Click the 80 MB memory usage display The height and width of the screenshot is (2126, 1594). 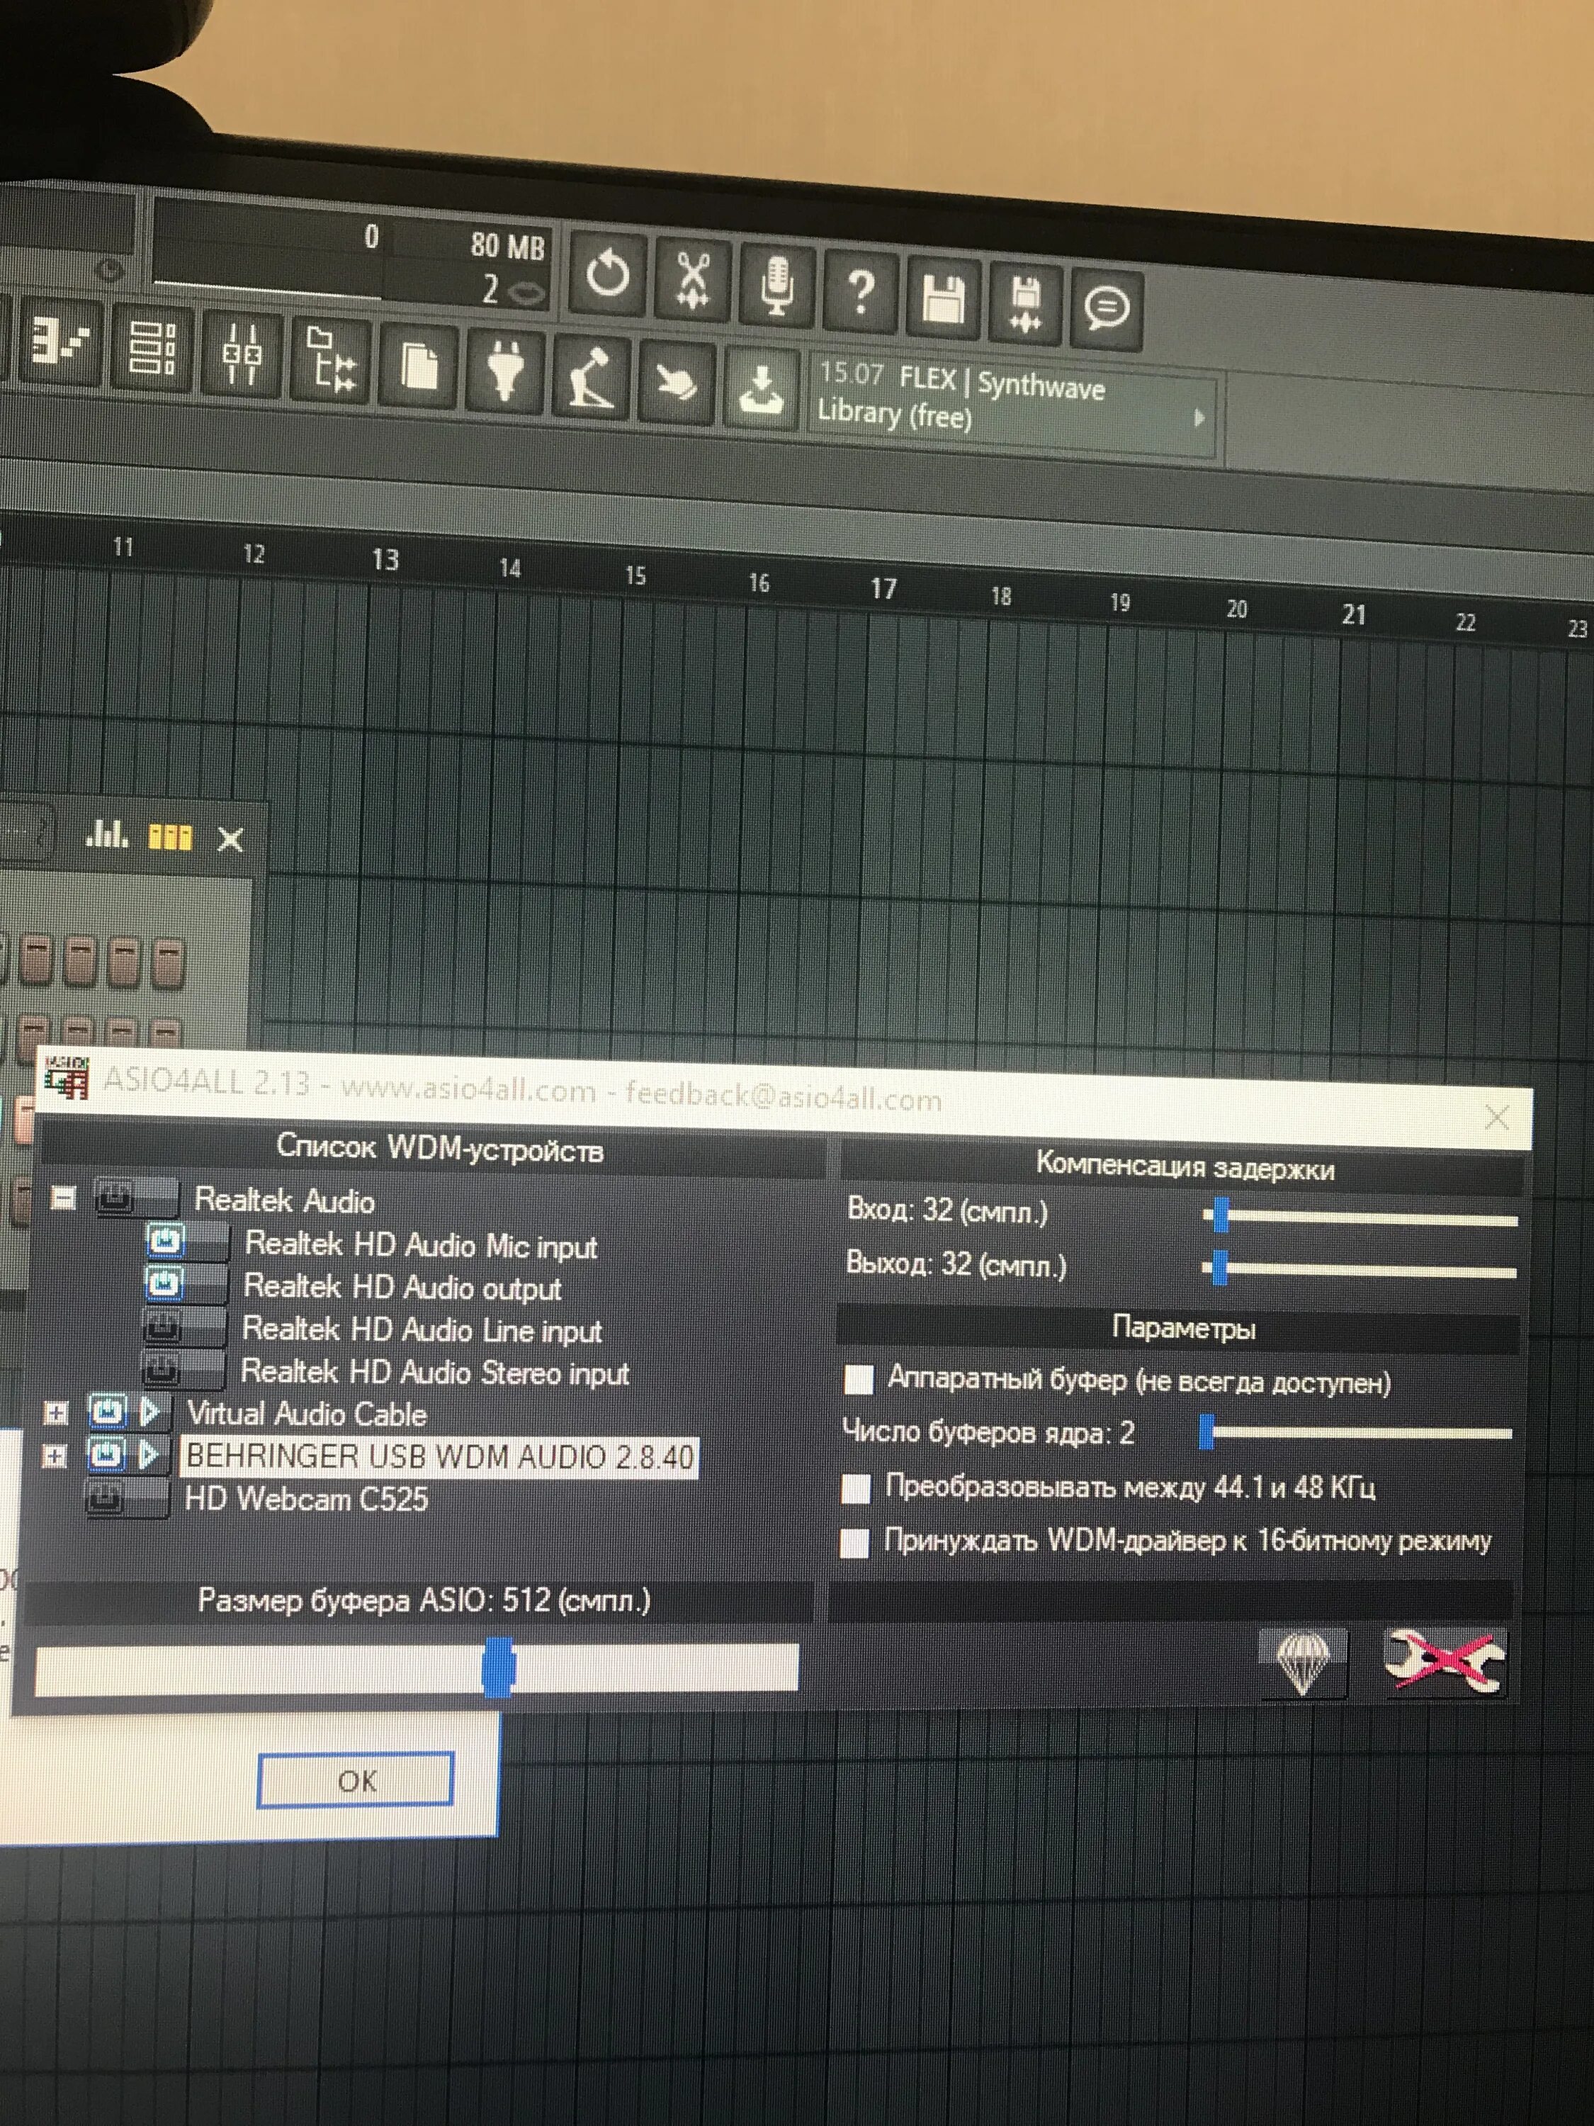tap(507, 246)
